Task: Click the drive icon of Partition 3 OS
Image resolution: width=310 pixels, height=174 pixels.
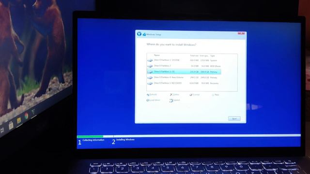Action: click(150, 72)
